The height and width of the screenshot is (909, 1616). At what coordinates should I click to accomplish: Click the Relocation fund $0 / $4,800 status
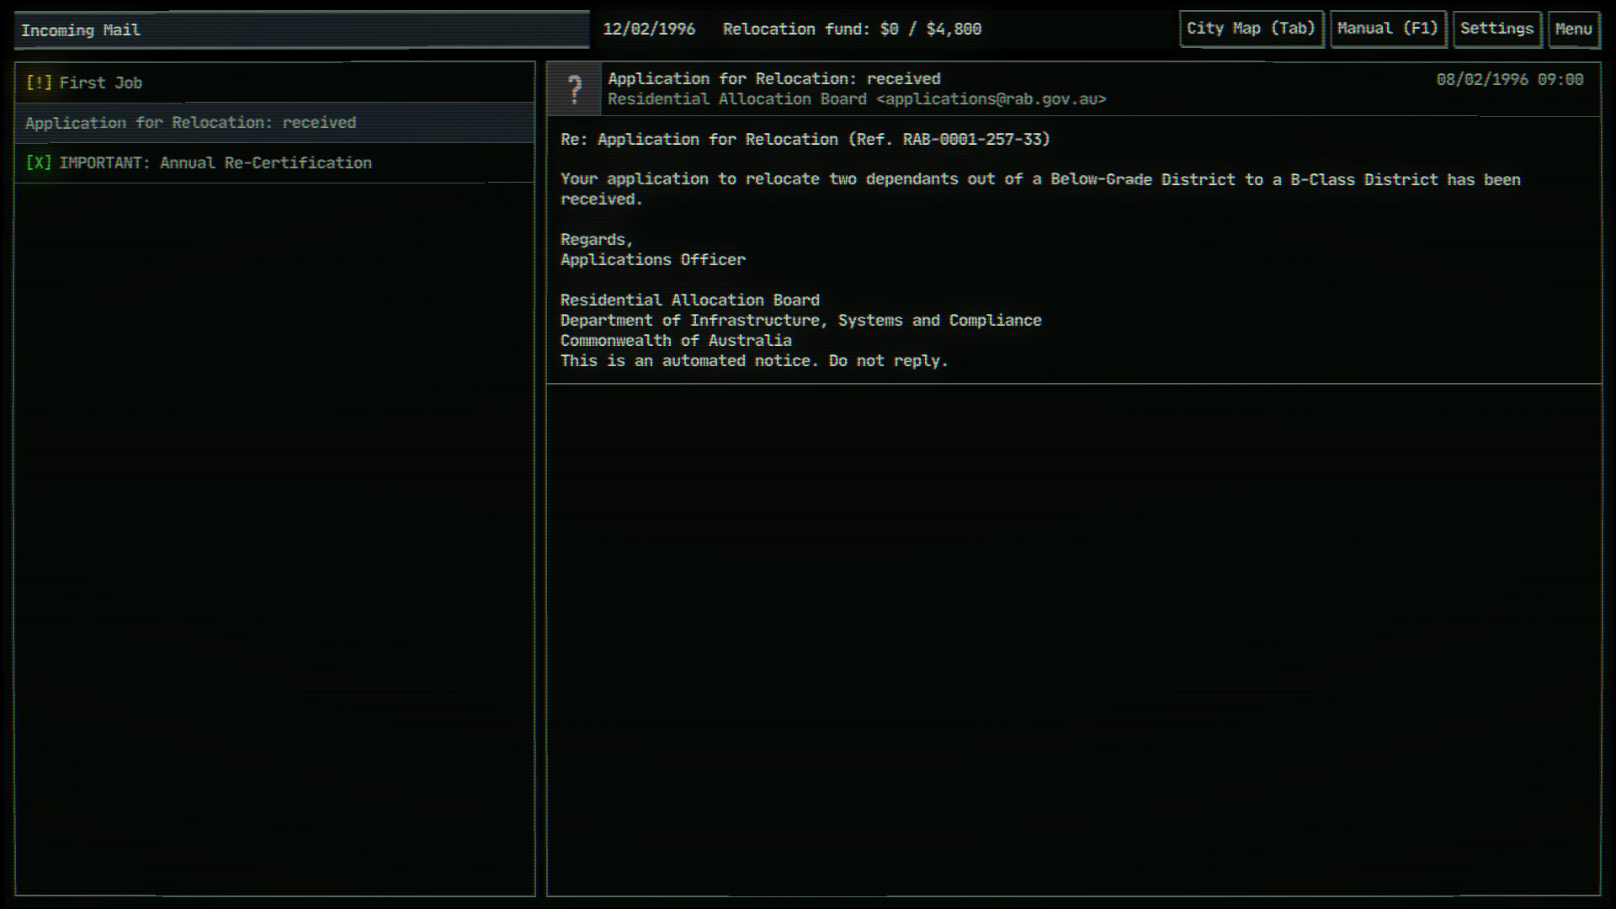tap(852, 29)
